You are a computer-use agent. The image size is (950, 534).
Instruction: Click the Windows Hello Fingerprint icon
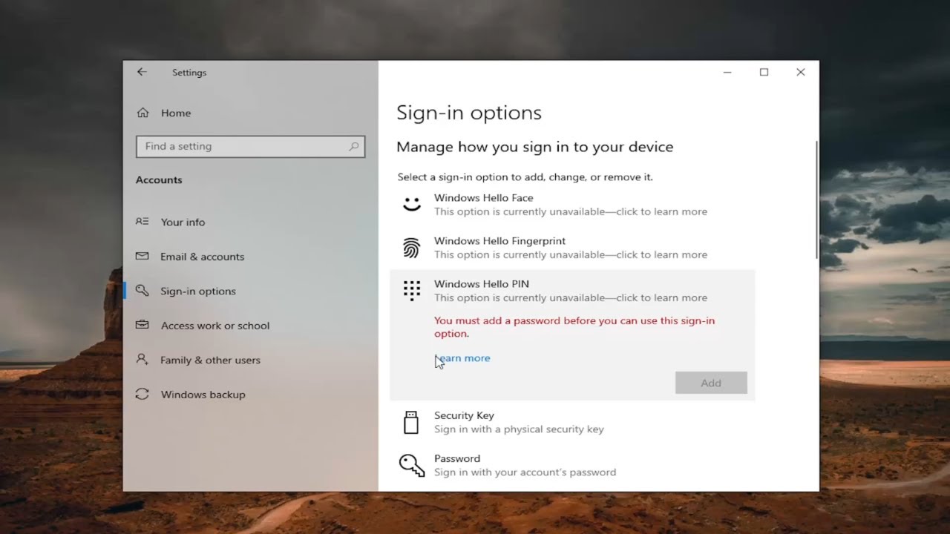tap(411, 248)
